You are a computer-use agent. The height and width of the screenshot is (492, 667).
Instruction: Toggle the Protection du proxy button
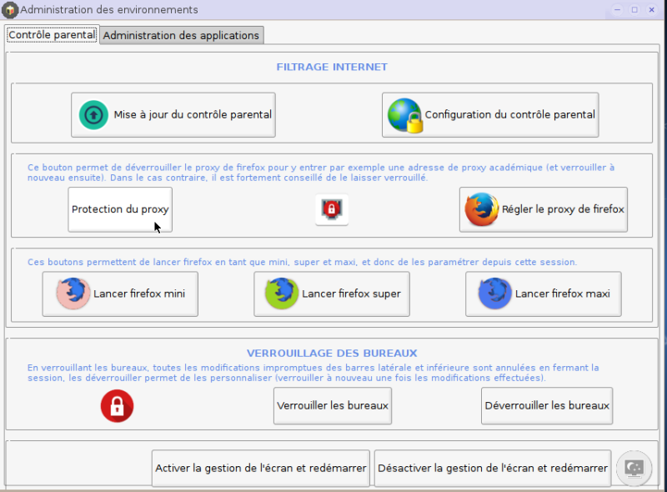[x=120, y=209]
